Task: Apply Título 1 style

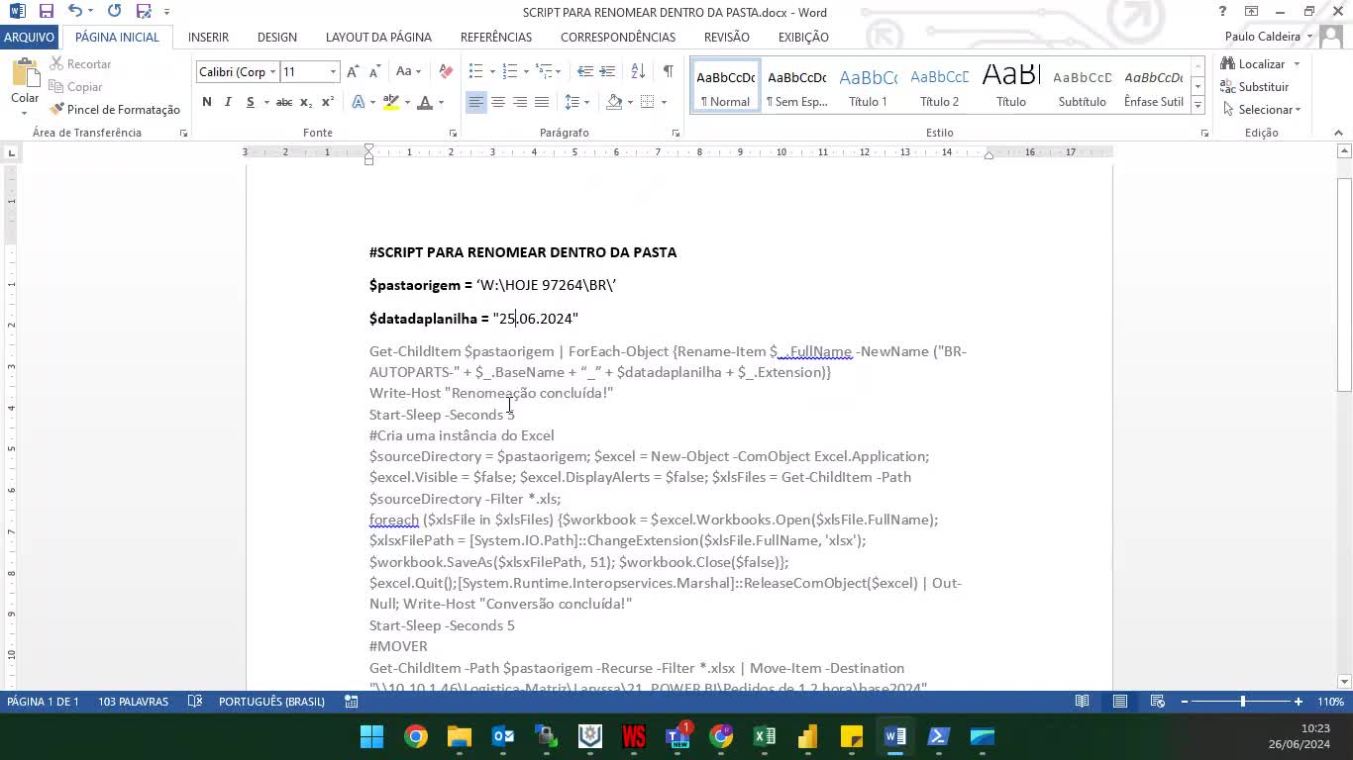Action: (x=869, y=87)
